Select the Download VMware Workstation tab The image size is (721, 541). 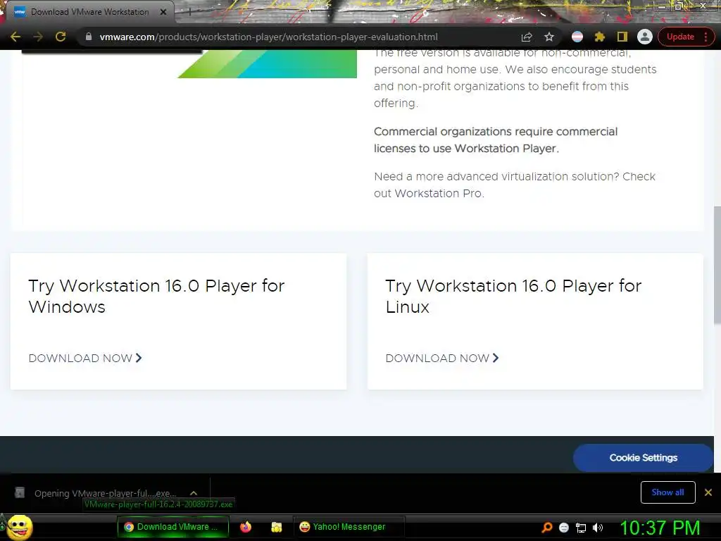[x=89, y=12]
